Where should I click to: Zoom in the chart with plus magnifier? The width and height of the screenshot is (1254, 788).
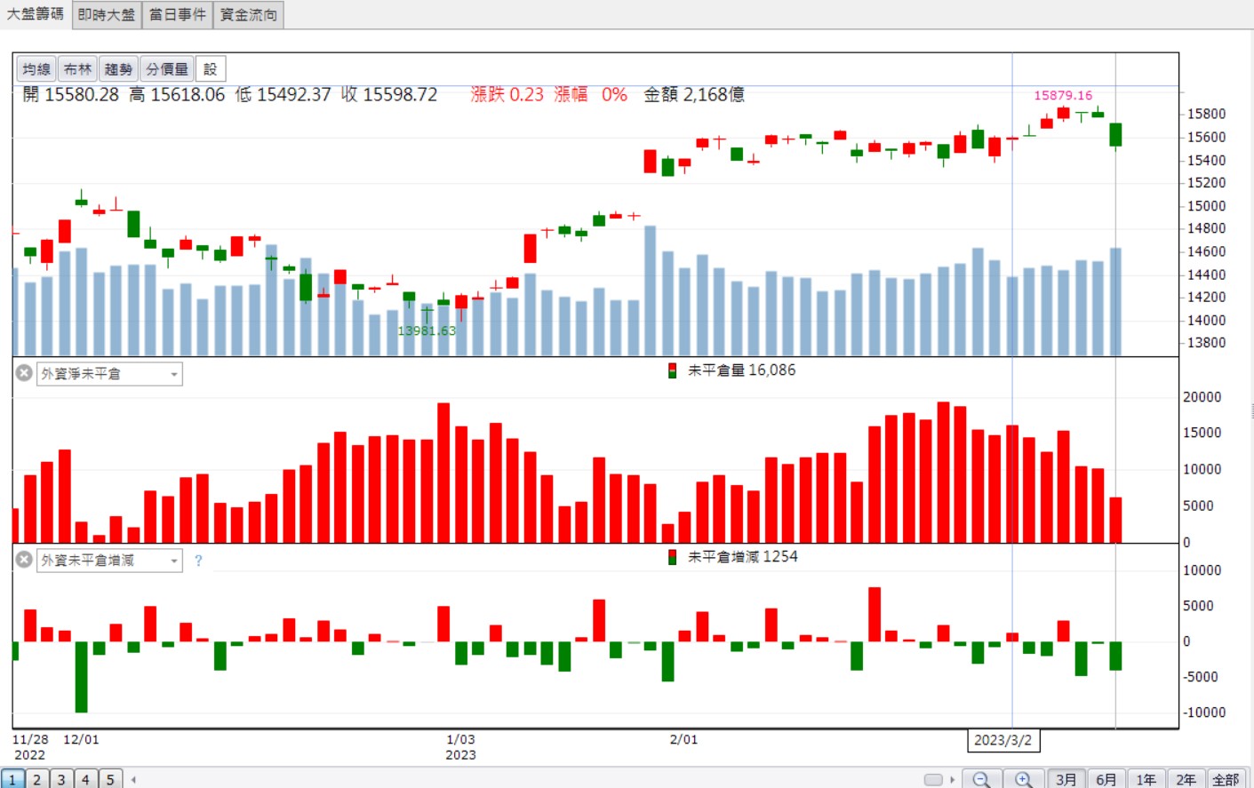point(1024,779)
